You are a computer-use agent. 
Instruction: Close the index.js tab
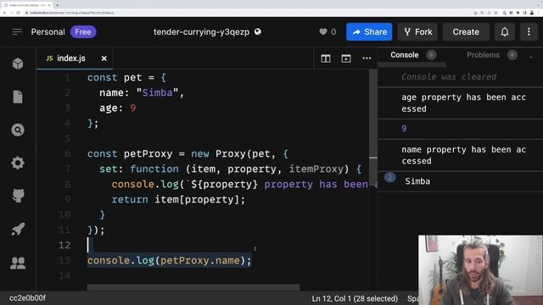click(104, 58)
